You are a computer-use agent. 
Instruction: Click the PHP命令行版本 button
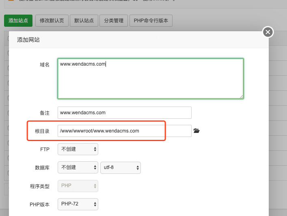151,21
